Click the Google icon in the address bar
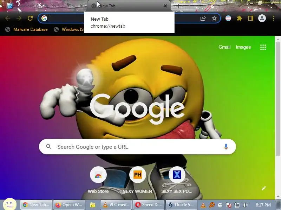281x210 pixels. (x=44, y=18)
